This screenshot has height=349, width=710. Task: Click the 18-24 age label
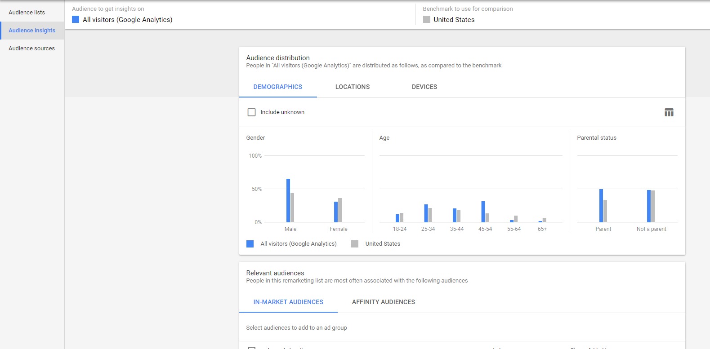pyautogui.click(x=400, y=229)
